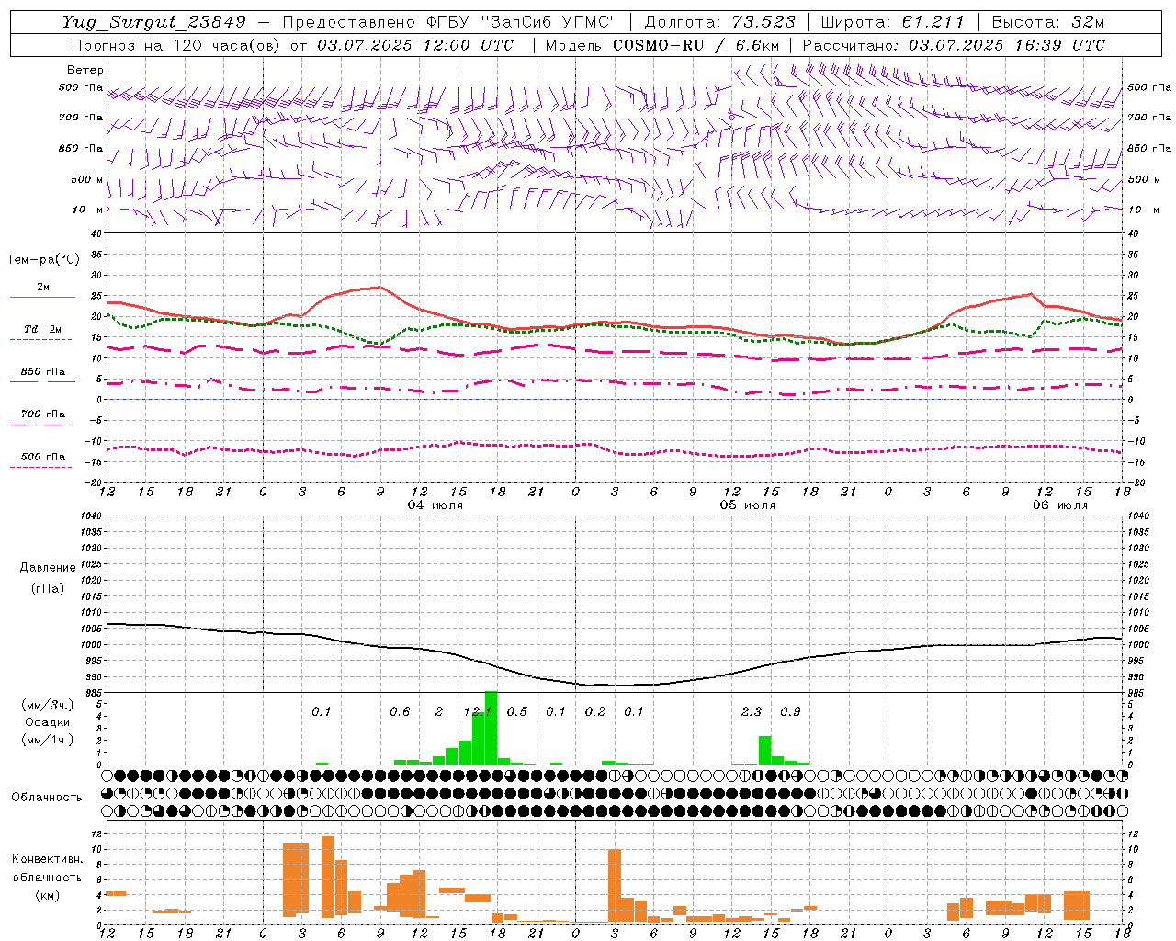Click the 1040 value on the left pressure axis
The image size is (1176, 941).
point(93,516)
